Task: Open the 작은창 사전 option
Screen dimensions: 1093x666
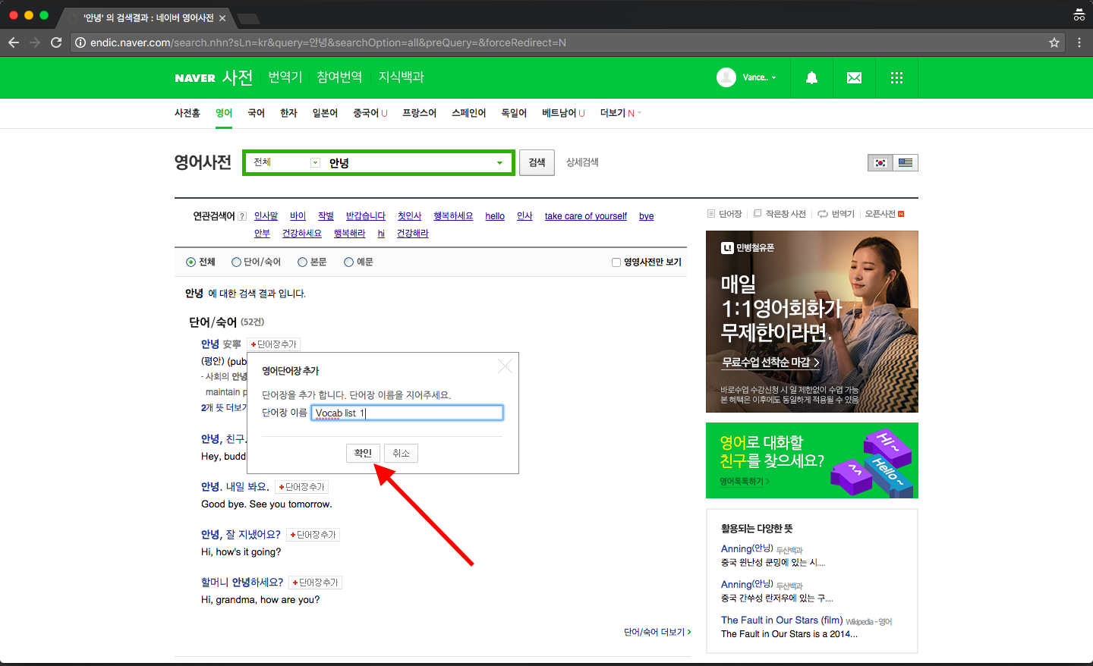Action: click(x=780, y=214)
